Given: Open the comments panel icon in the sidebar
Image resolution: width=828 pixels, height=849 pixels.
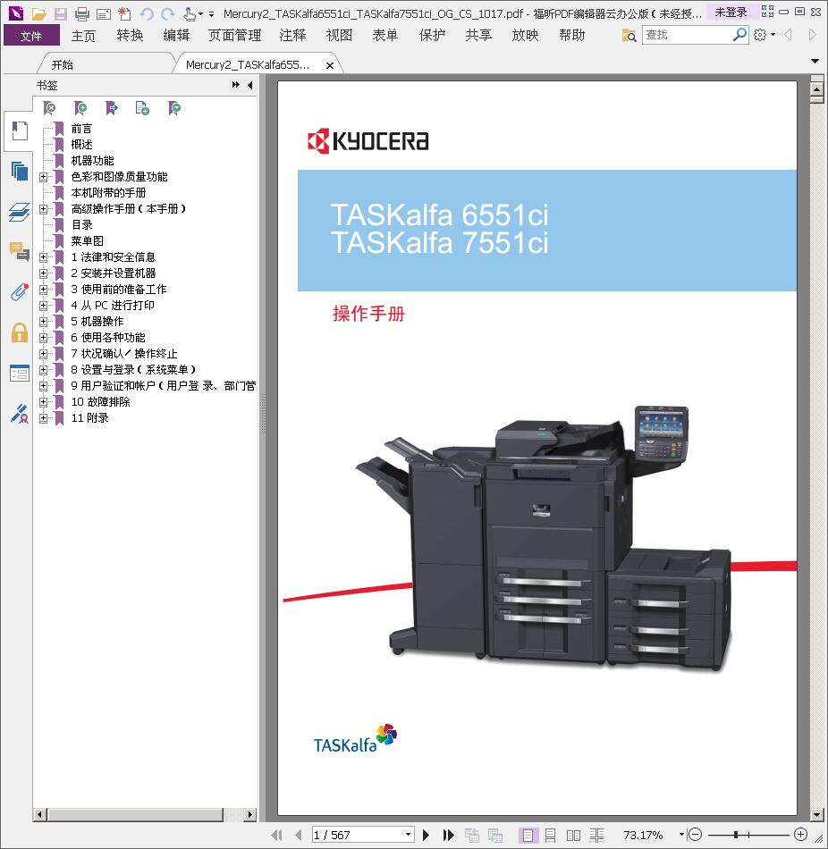Looking at the screenshot, I should 20,252.
